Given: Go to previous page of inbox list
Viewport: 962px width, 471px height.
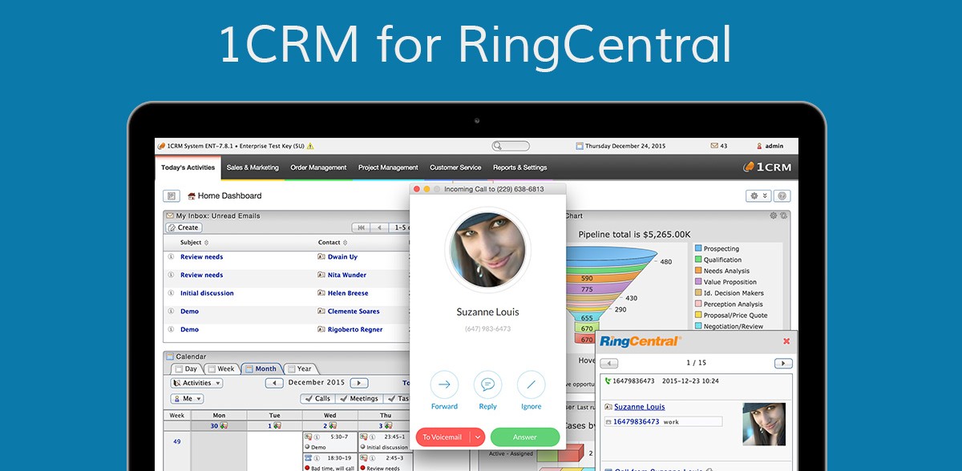Looking at the screenshot, I should (380, 227).
